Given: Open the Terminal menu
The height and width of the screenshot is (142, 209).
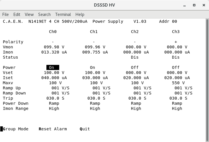Looking at the screenshot, I should point(63,15).
